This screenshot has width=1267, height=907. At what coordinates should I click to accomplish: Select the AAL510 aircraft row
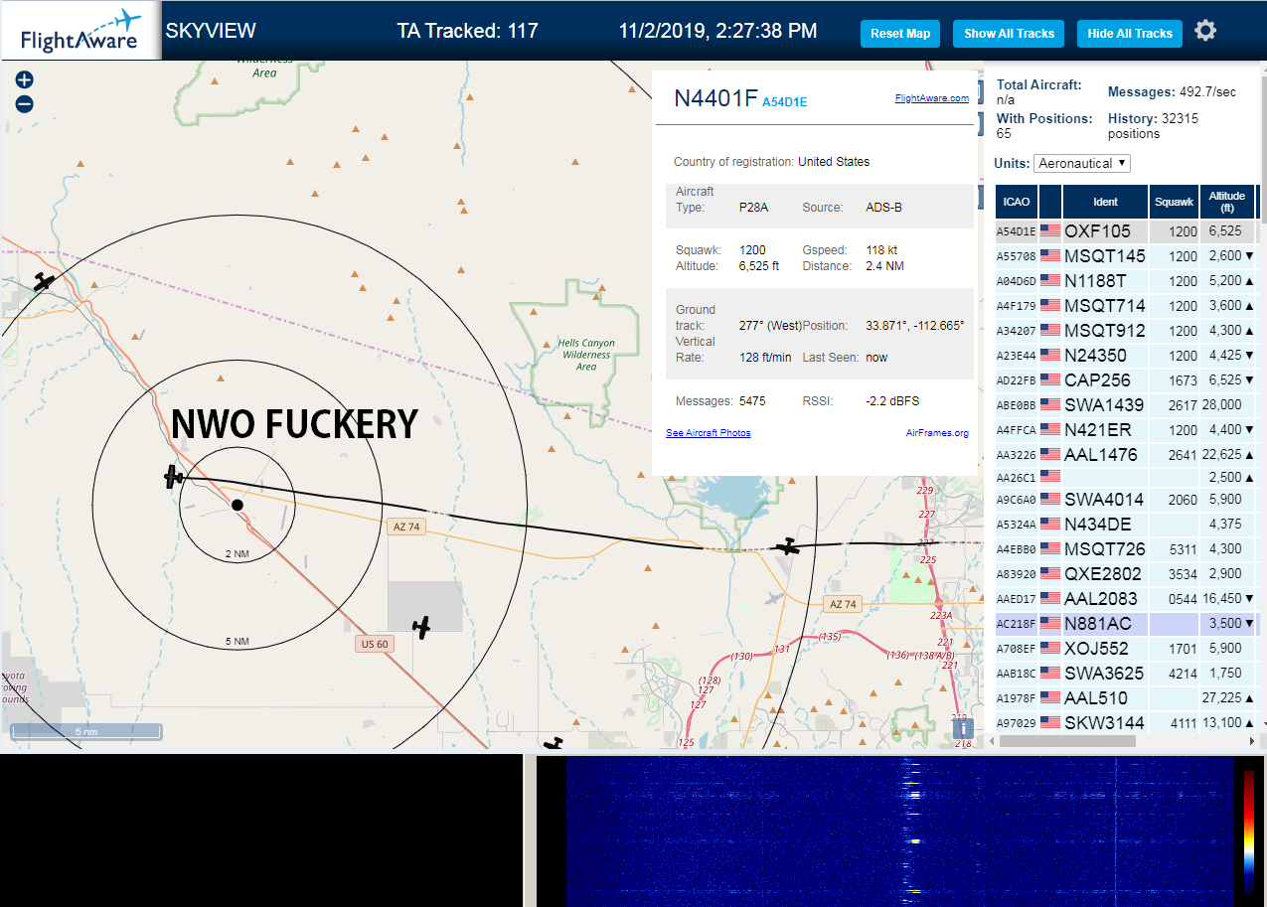click(1127, 698)
